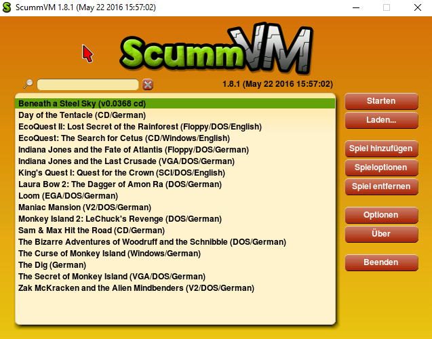
Task: Show the Über about dialog
Action: pyautogui.click(x=381, y=234)
